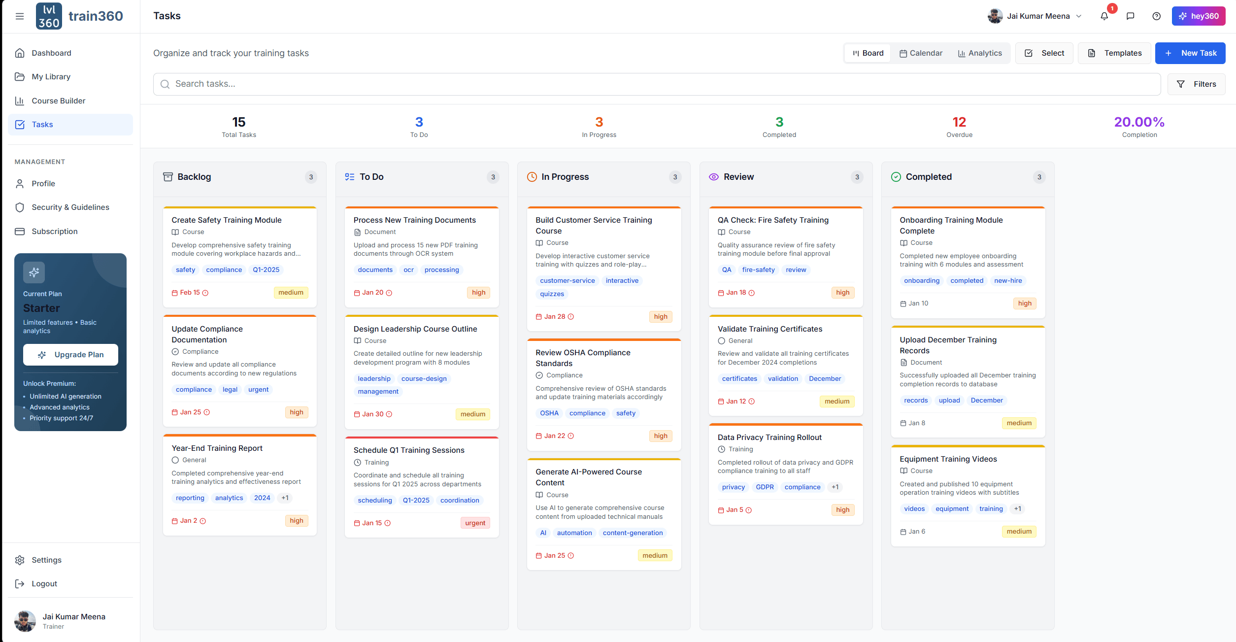Image resolution: width=1236 pixels, height=642 pixels.
Task: Click the hamburger menu icon
Action: coord(20,16)
